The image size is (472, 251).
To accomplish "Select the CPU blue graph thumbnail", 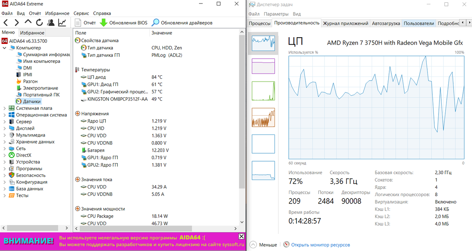I will 263,44.
